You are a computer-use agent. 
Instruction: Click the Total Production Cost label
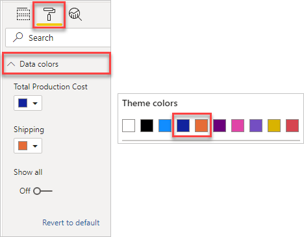(x=51, y=87)
